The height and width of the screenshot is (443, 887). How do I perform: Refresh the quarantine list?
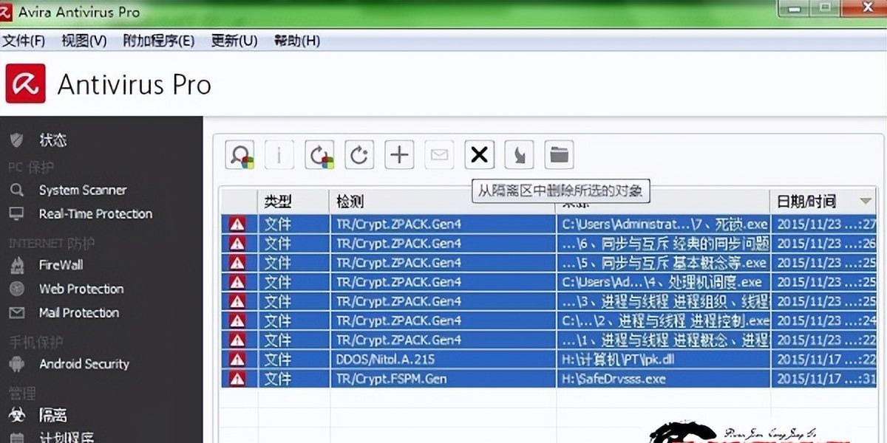pyautogui.click(x=359, y=155)
